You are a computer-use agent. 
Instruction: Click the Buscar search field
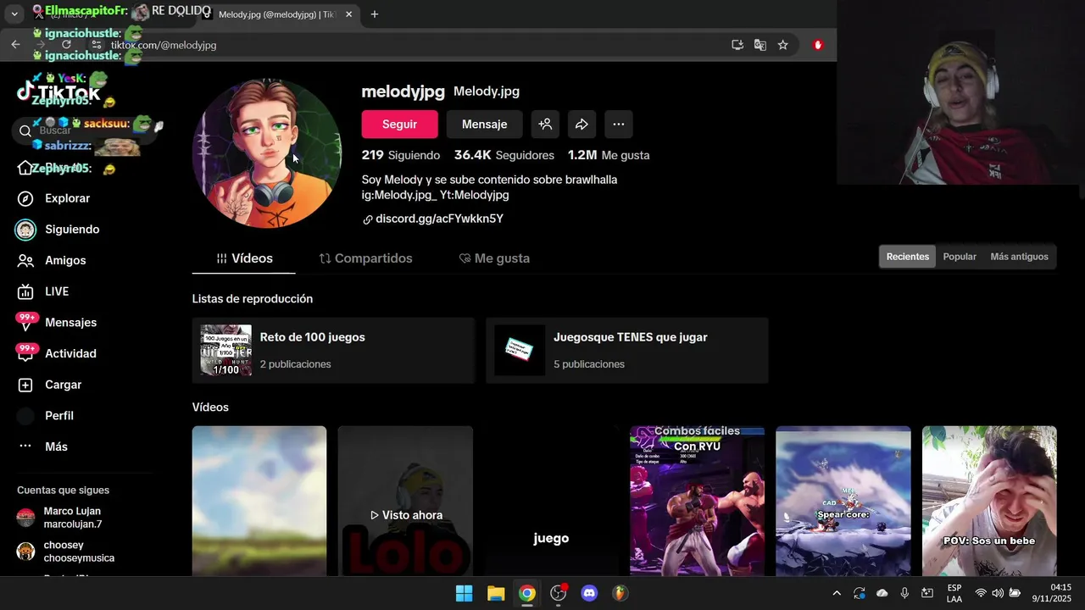85,130
